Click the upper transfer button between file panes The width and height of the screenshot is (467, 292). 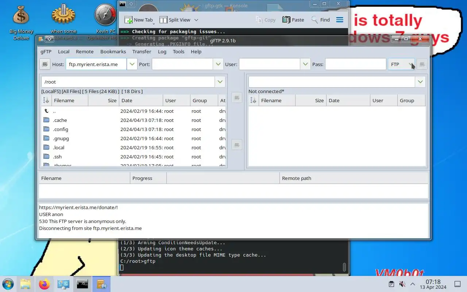[x=237, y=97]
